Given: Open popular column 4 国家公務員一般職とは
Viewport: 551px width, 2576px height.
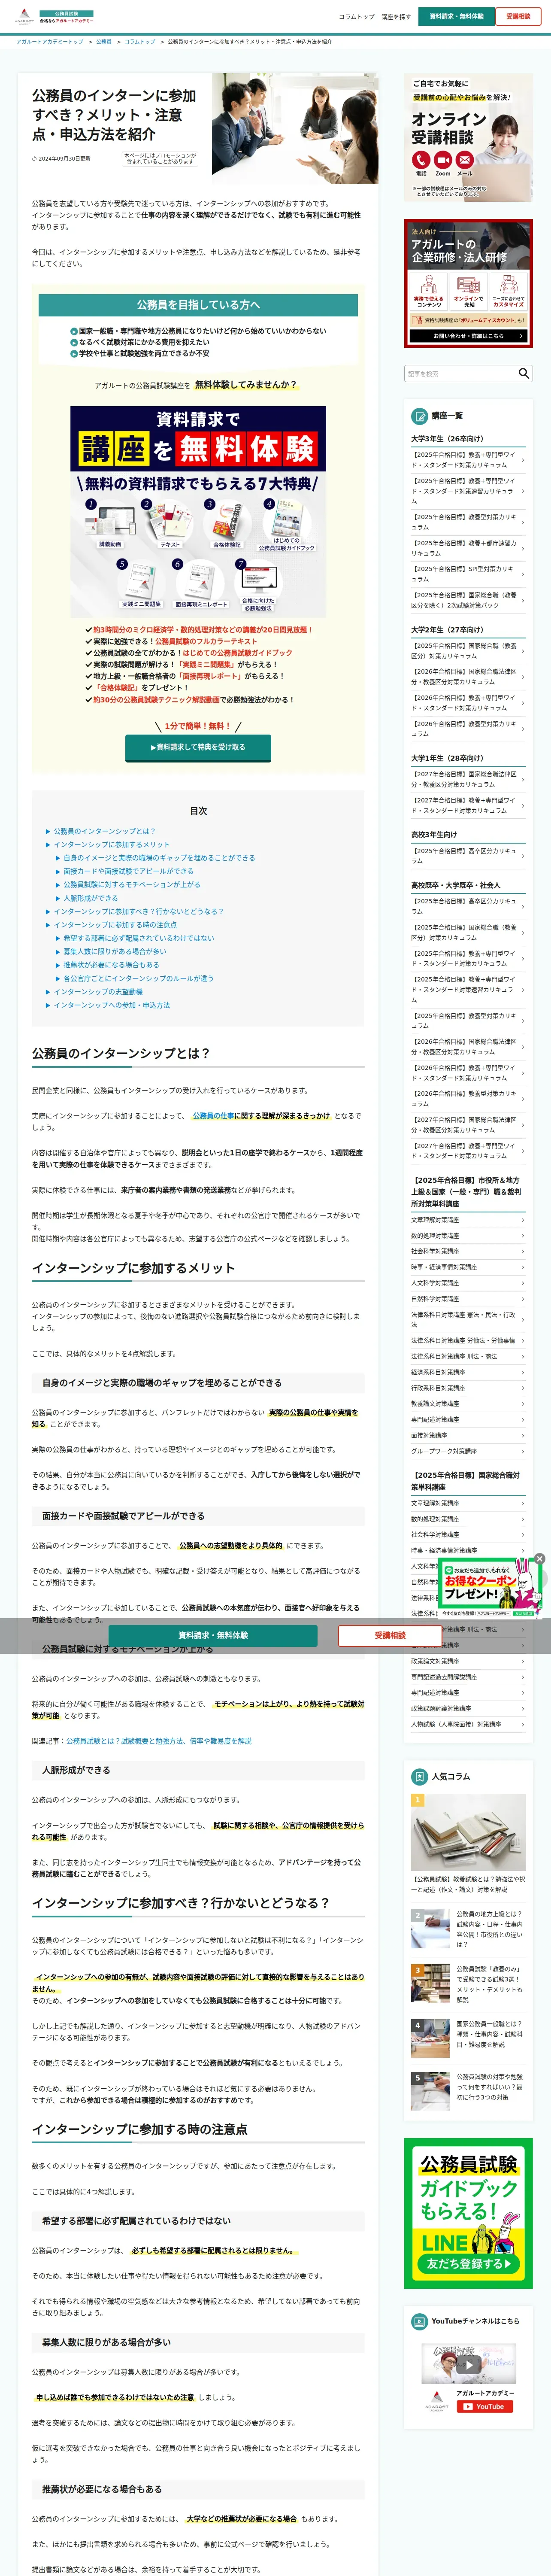Looking at the screenshot, I should coord(468,2039).
